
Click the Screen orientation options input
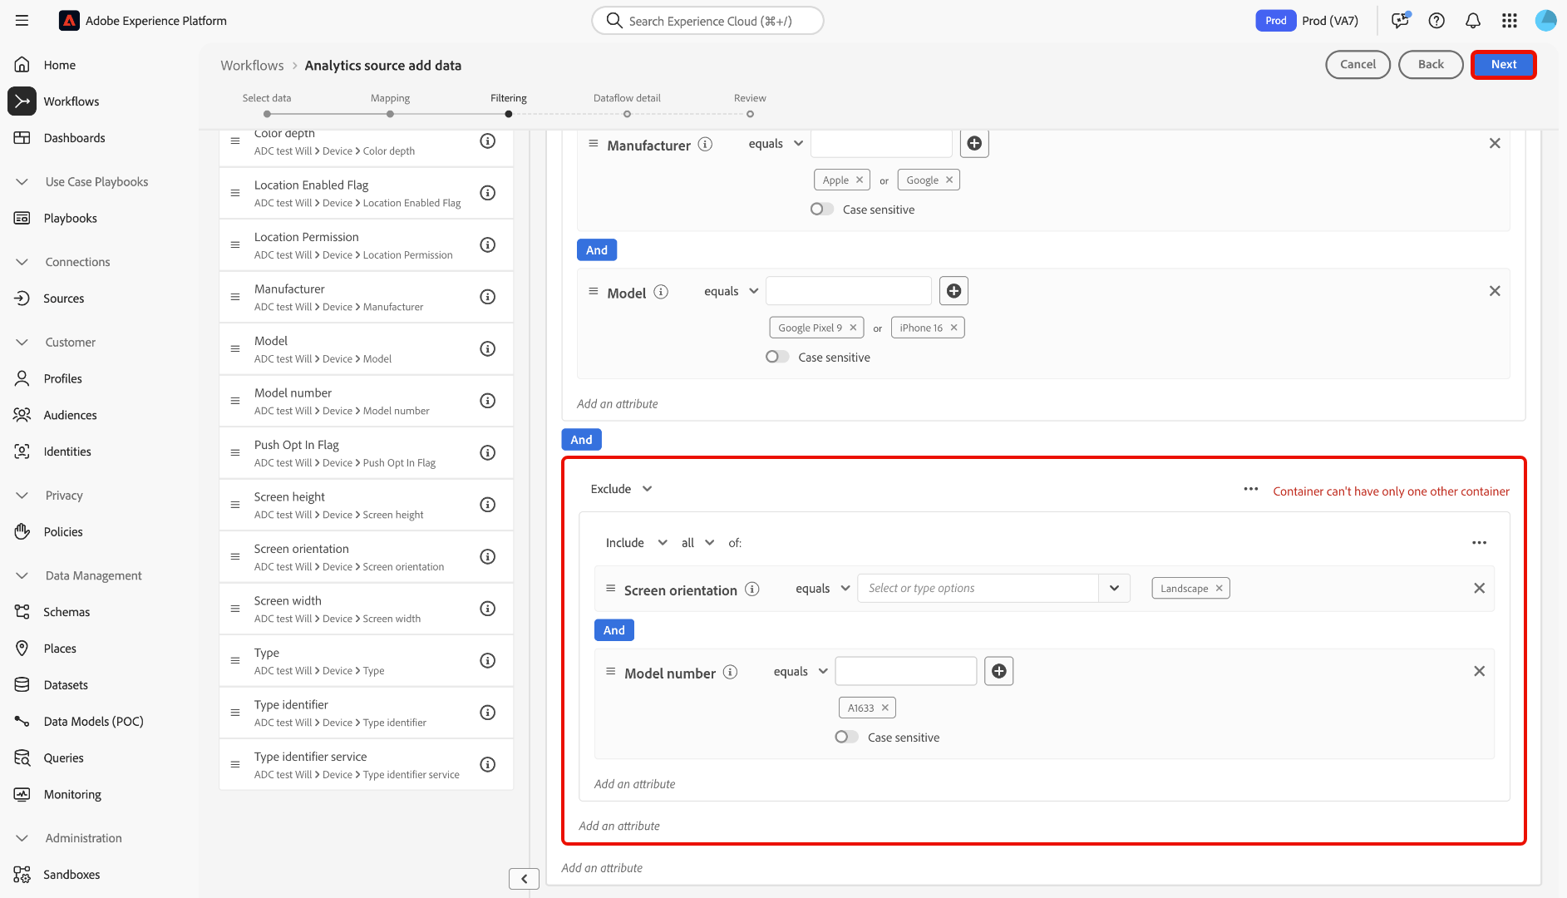(978, 589)
